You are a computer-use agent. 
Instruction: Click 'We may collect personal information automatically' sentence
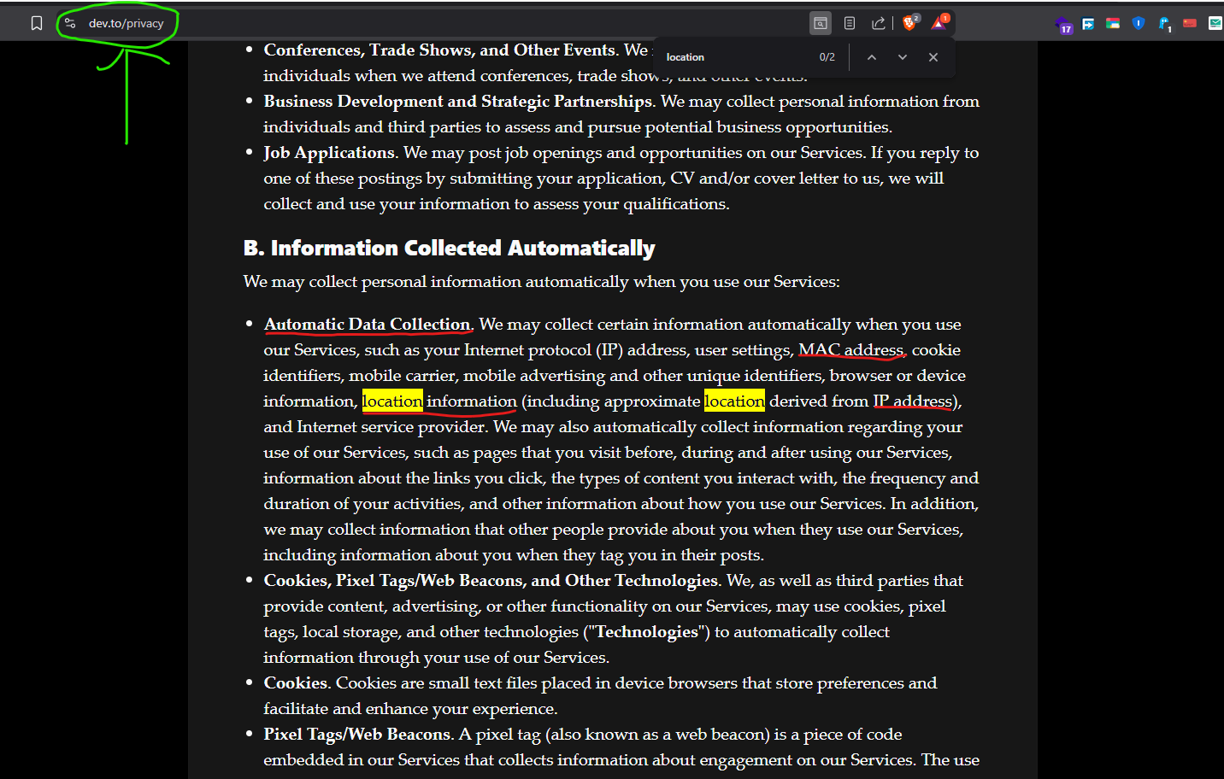tap(541, 282)
